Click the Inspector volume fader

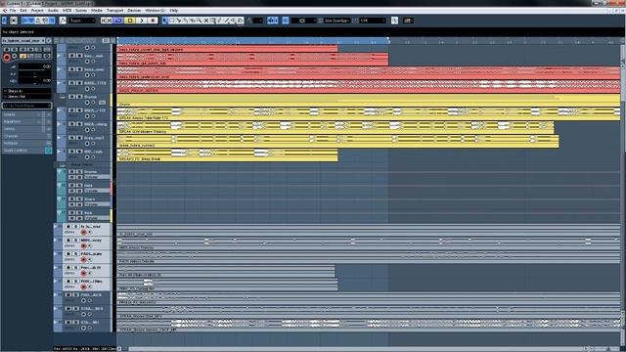[x=35, y=67]
